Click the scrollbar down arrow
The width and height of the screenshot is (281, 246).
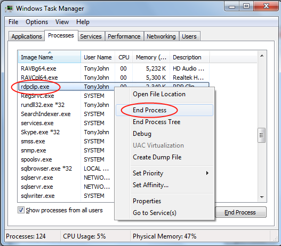(x=262, y=197)
